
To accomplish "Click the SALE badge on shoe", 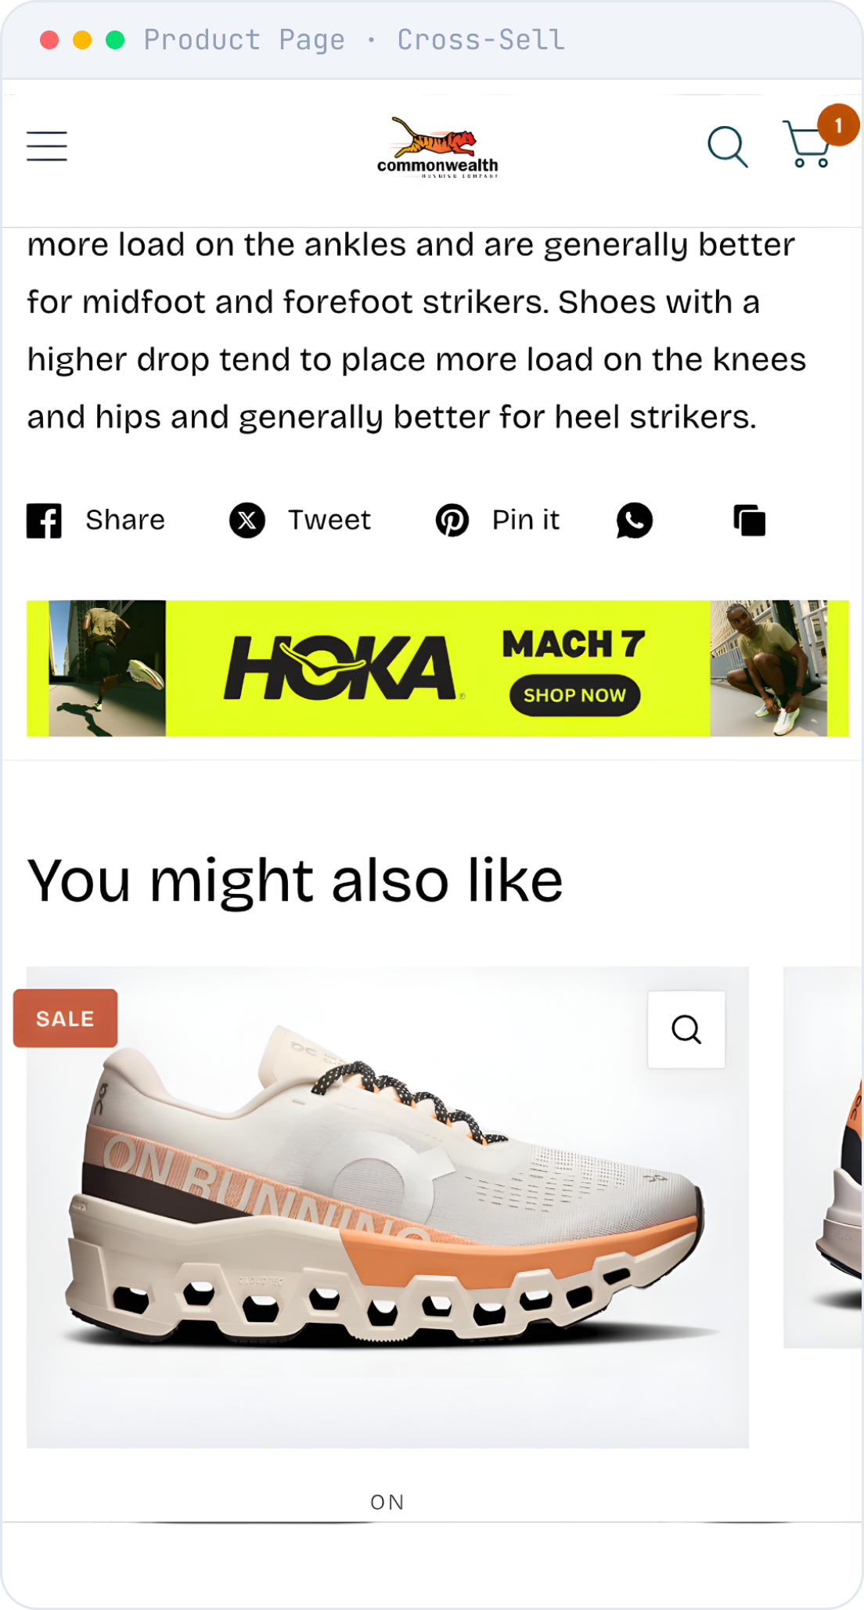I will point(66,1018).
